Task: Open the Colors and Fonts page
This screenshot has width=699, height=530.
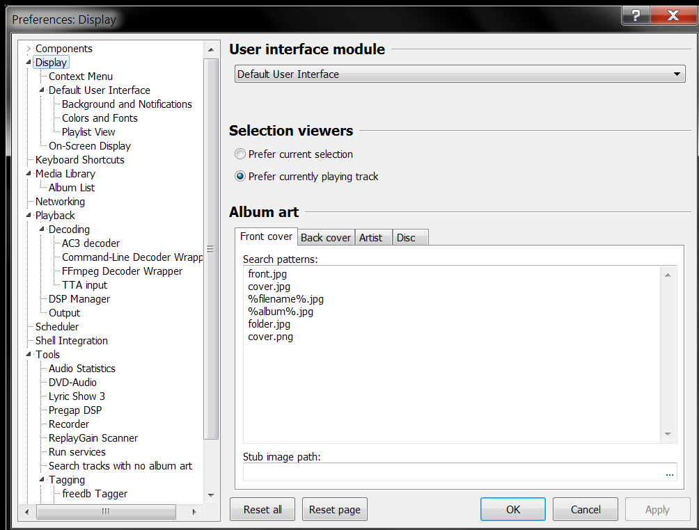Action: coord(100,118)
